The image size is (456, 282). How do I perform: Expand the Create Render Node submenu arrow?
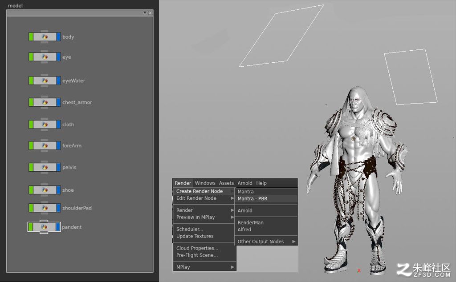pos(232,191)
